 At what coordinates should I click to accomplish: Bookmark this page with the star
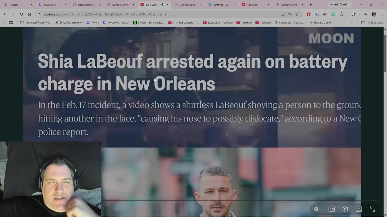pos(297,14)
